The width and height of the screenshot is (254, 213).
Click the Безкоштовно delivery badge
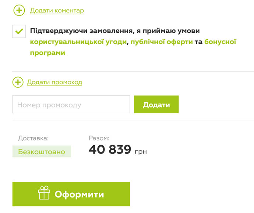(42, 152)
